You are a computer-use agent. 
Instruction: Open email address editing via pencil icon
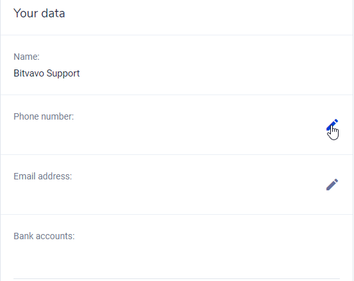(x=332, y=185)
